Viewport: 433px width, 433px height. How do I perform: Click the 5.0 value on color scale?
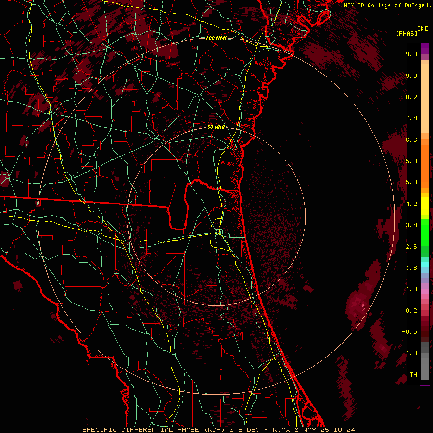click(411, 182)
